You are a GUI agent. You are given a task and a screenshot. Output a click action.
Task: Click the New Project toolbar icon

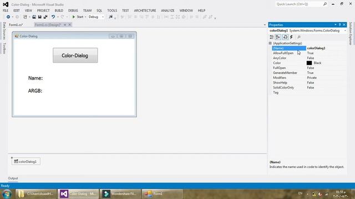point(25,17)
